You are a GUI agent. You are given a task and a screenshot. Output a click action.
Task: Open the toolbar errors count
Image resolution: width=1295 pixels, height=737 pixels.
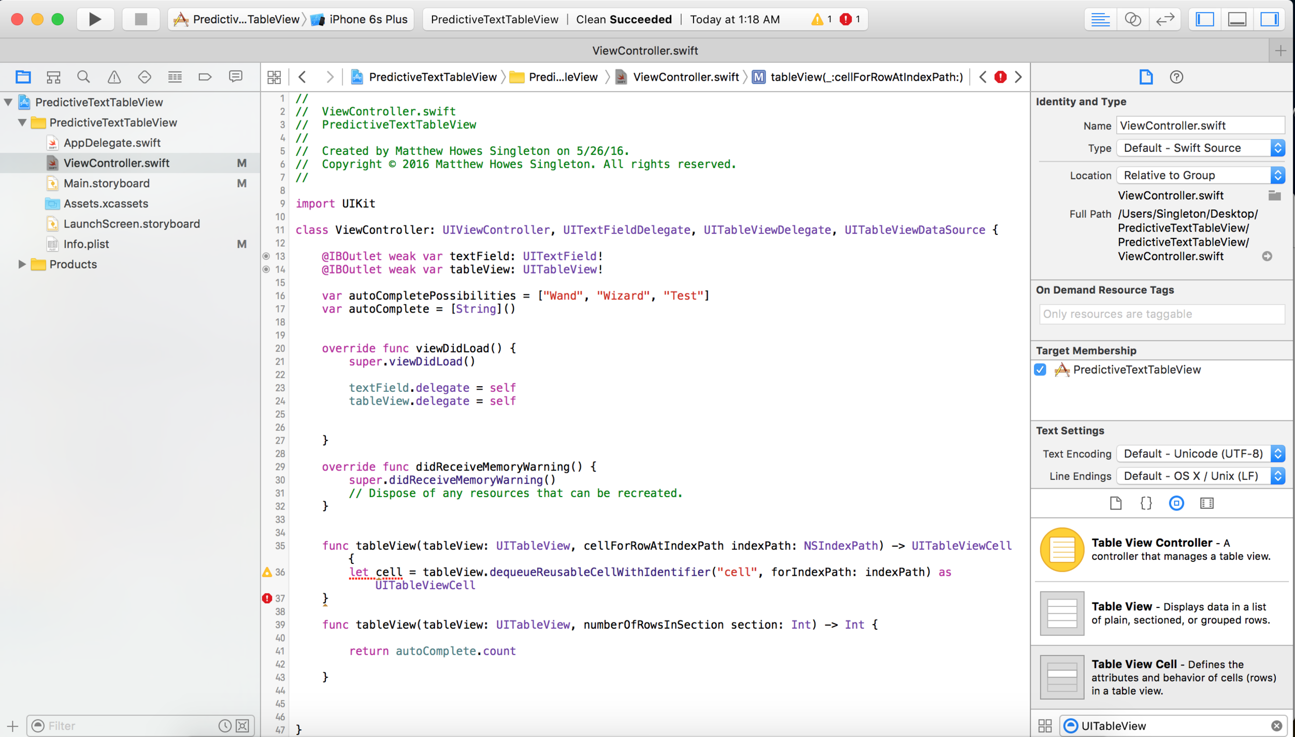(850, 19)
